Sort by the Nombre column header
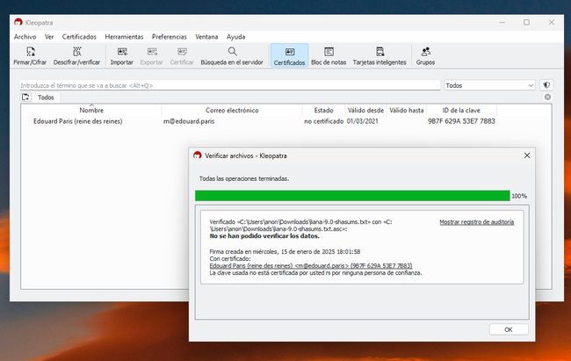 coord(91,111)
